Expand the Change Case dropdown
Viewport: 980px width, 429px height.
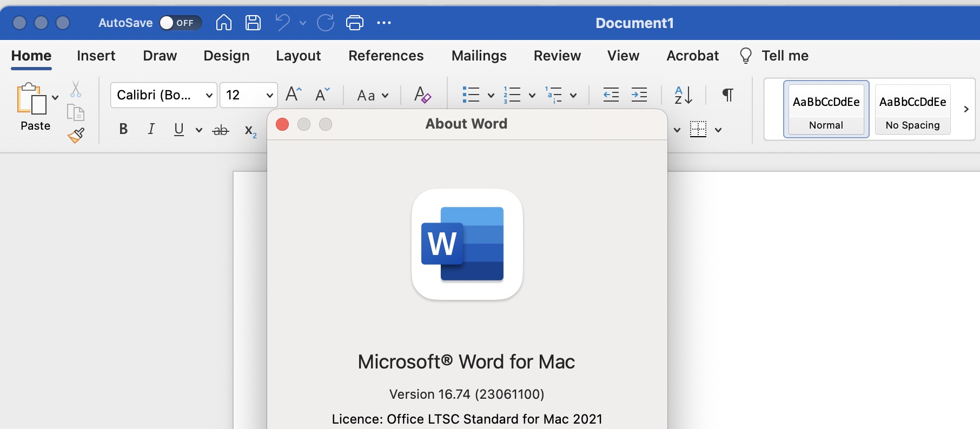coord(373,96)
